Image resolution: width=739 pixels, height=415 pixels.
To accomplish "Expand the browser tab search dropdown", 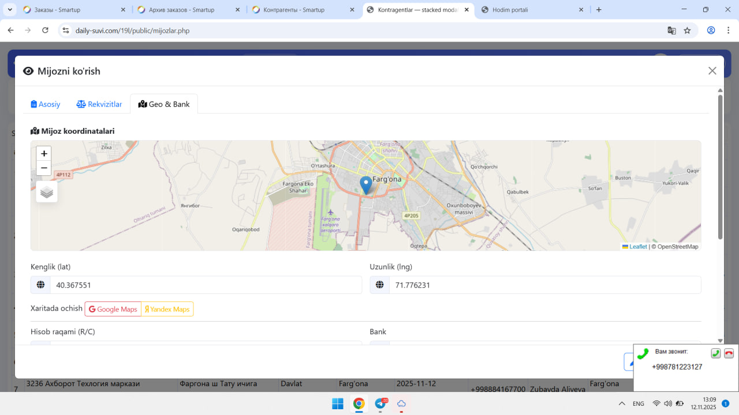I will pos(10,10).
